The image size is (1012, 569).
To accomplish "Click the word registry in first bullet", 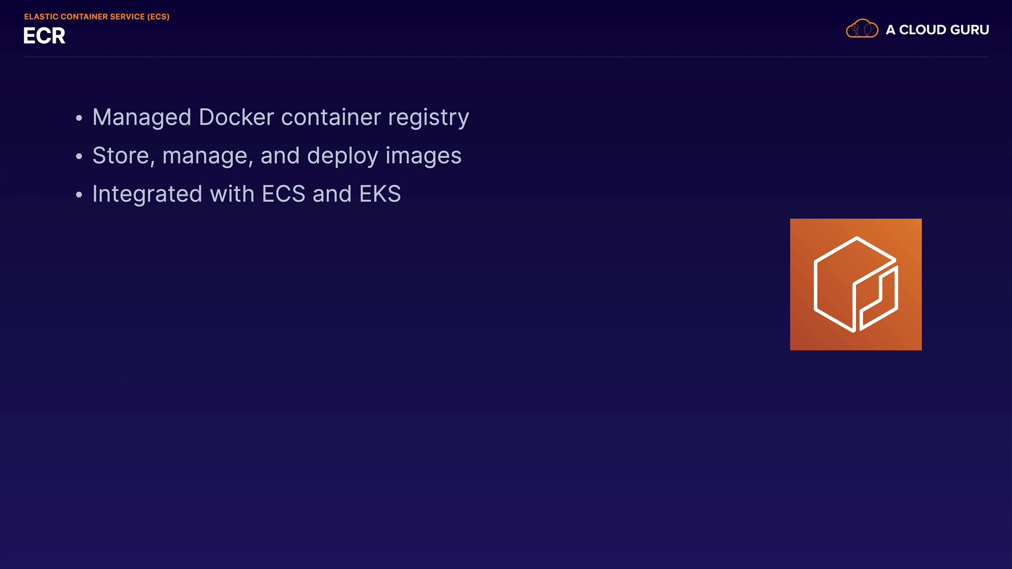I will [428, 118].
